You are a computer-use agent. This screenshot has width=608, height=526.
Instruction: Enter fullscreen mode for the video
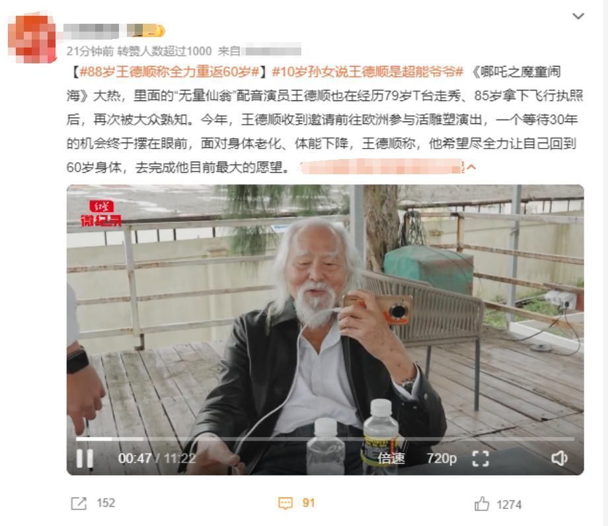[480, 459]
